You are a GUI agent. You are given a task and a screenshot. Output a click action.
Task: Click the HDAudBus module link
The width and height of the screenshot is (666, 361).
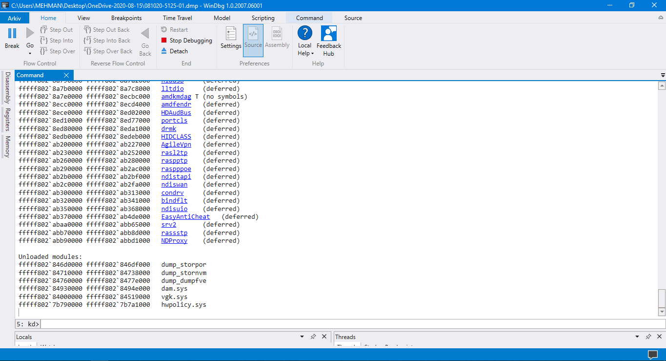[x=176, y=113]
